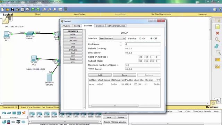
Task: Click Toggle PDU List Window button
Action: tap(115, 122)
